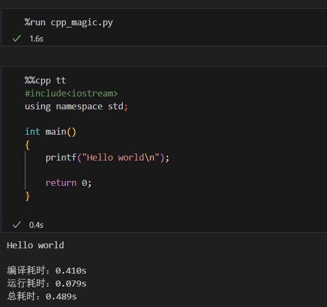Click the green success checkmark beside 1.6s

point(17,39)
